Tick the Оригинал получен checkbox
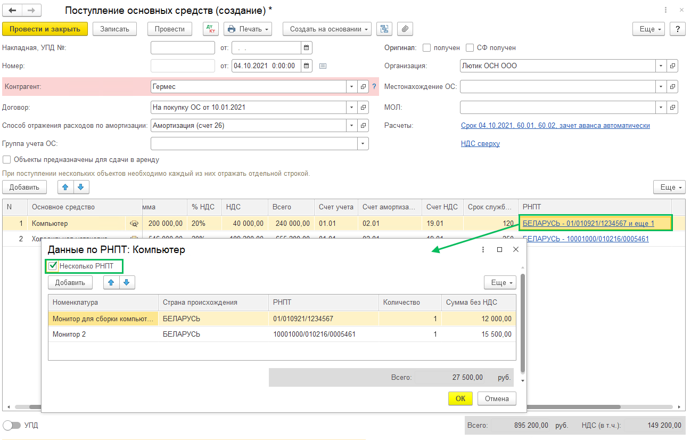 tap(426, 48)
